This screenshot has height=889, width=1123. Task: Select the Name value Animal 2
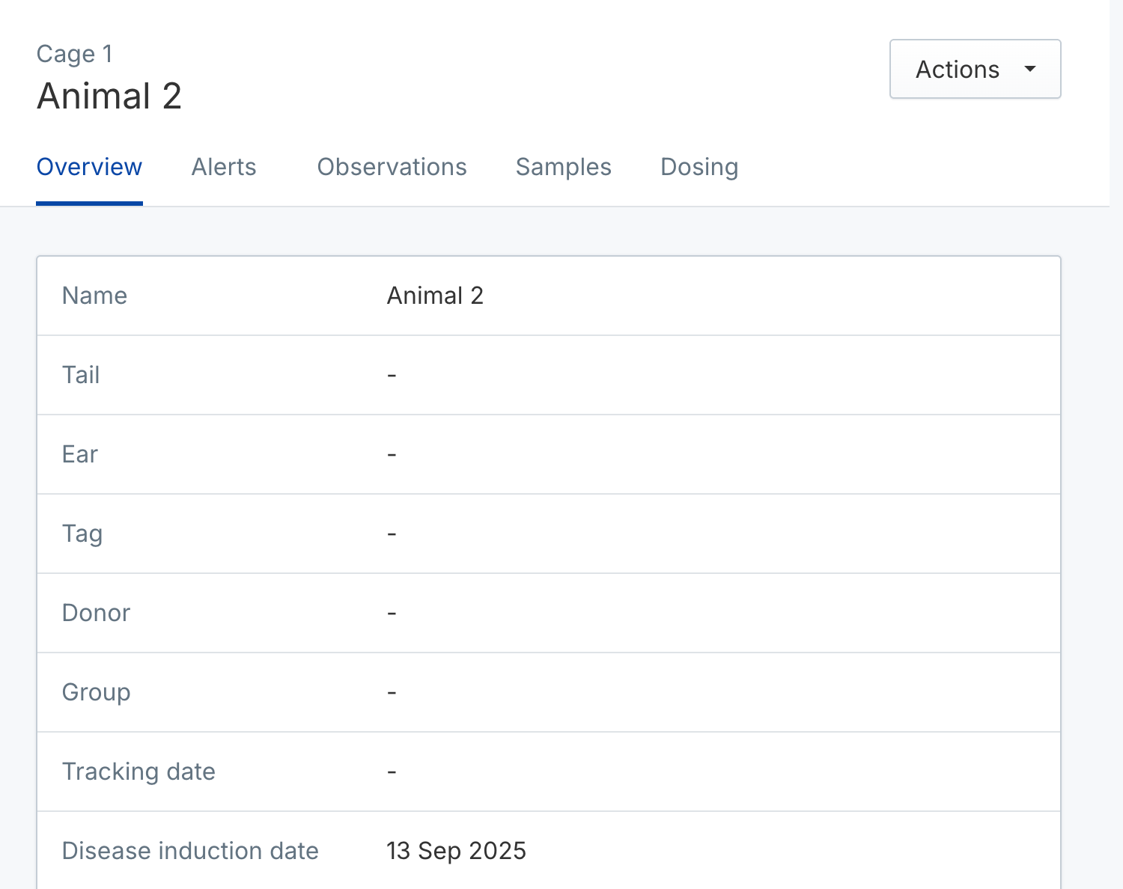click(x=435, y=296)
